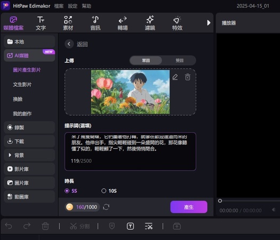Go back with the 返回 arrow
Screen dimensions: 280x240
[69, 44]
